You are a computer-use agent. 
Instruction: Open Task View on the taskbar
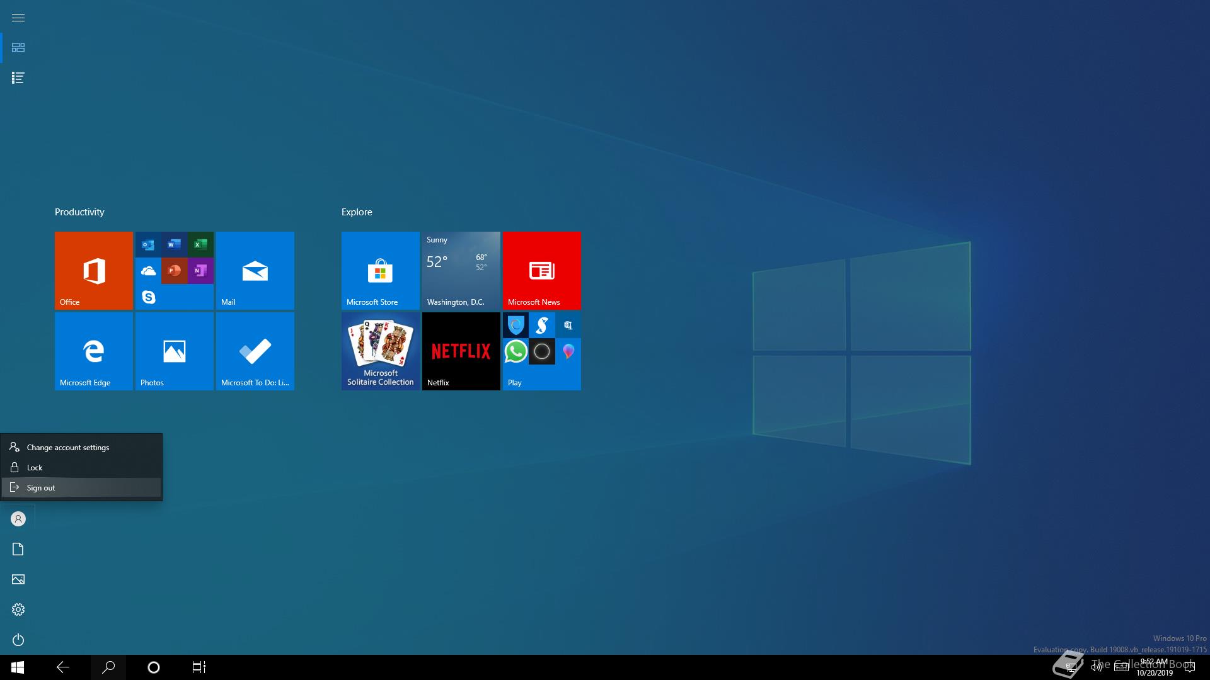199,667
